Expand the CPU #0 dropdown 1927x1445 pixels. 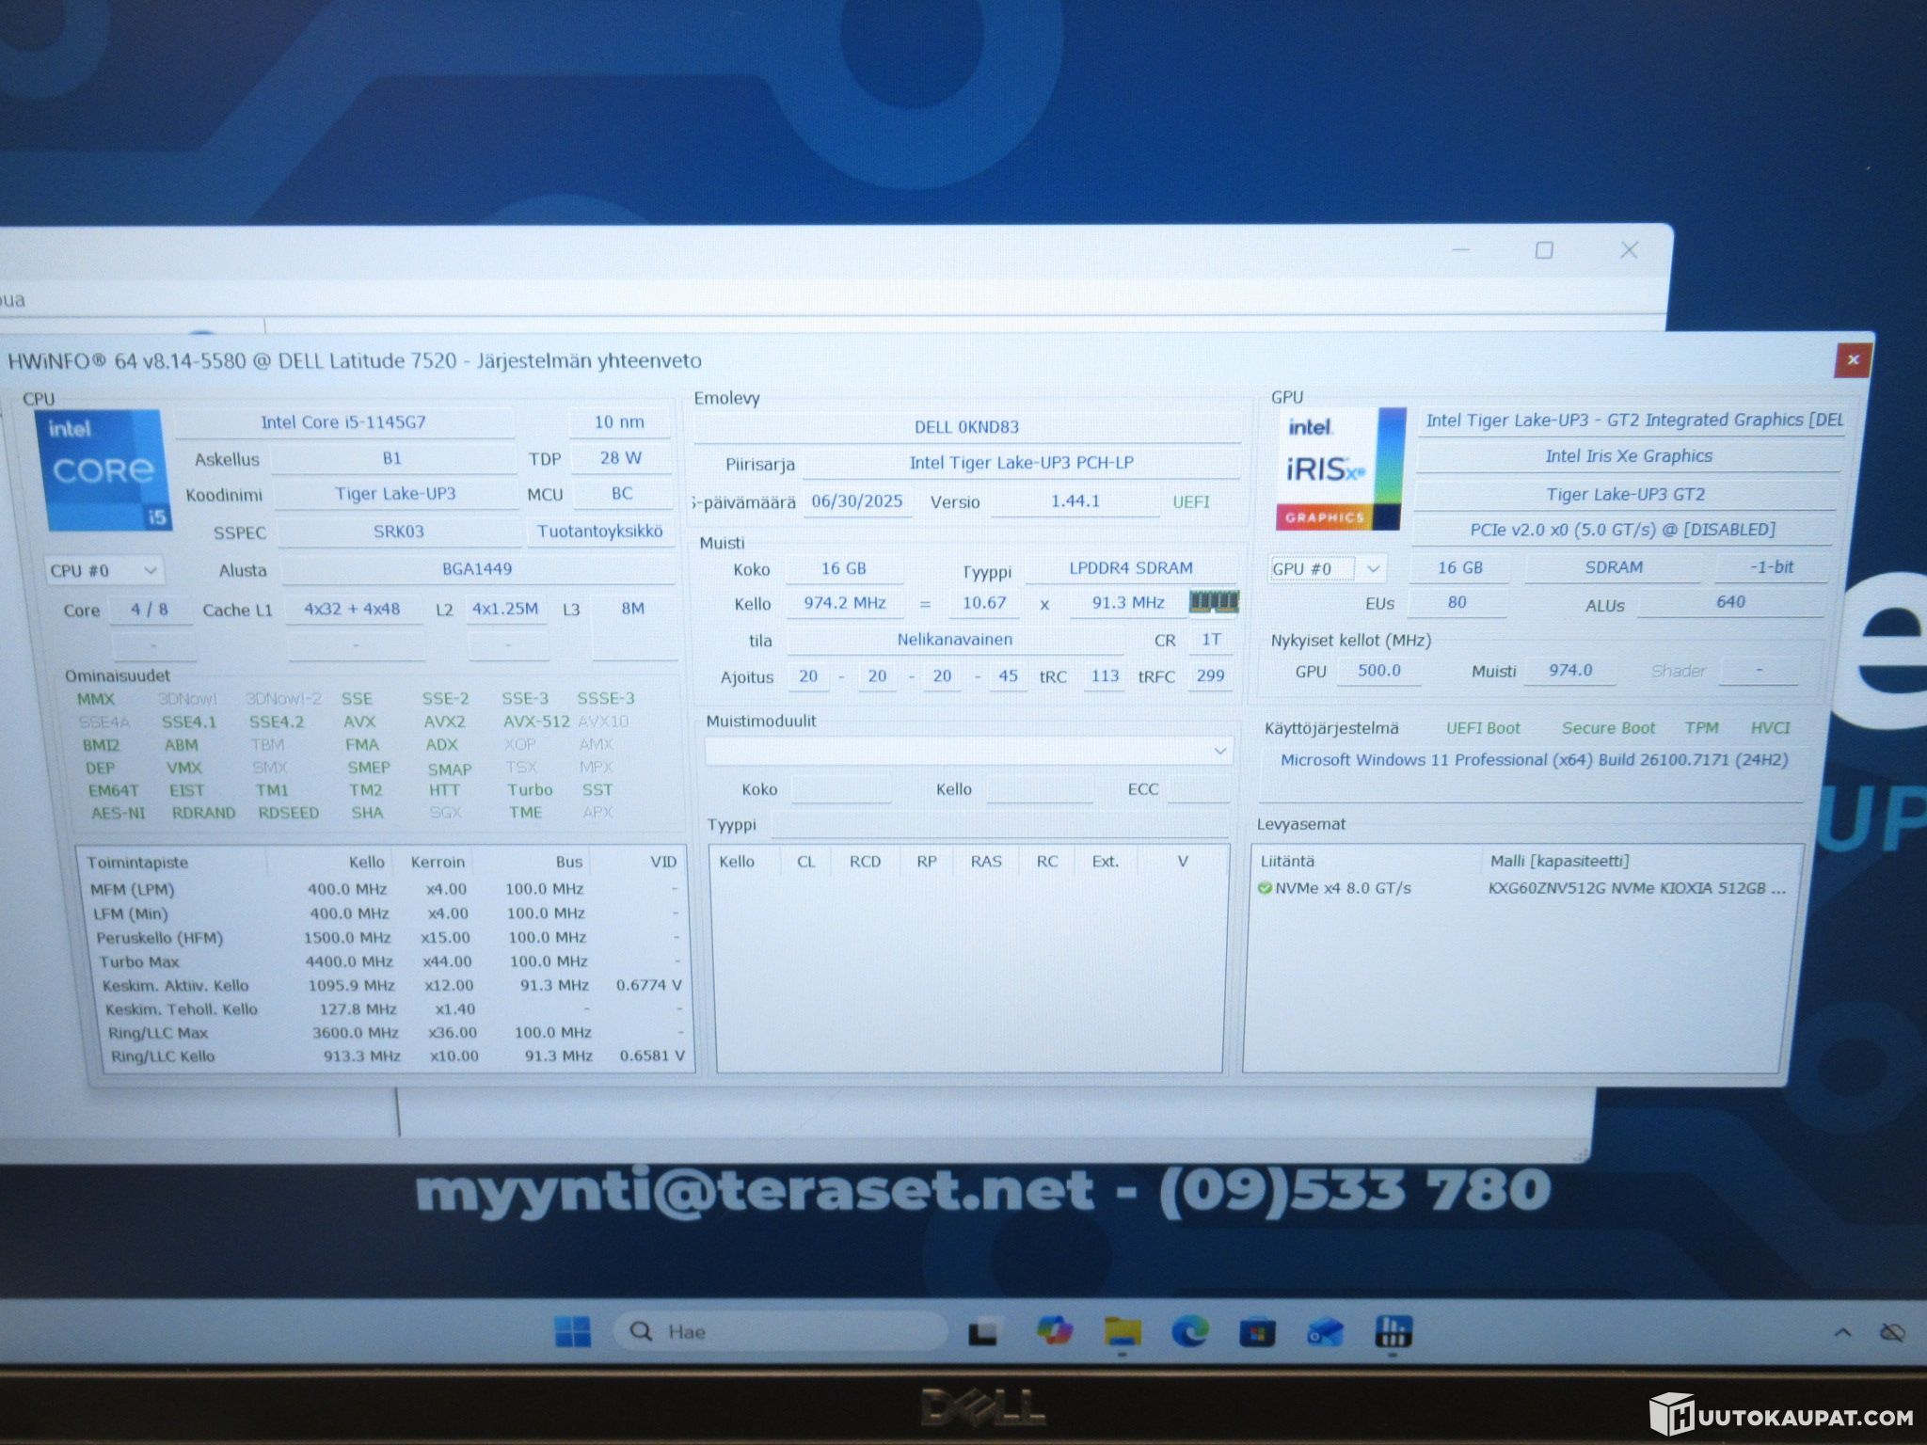click(104, 570)
